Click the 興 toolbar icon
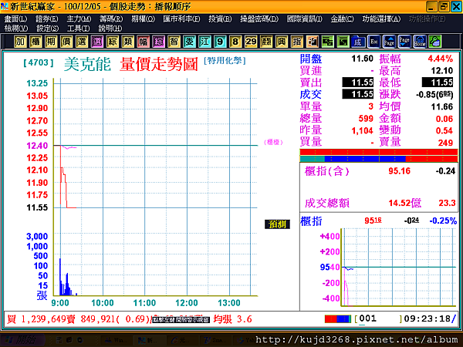Screen dimensions: 463x347 point(282,42)
